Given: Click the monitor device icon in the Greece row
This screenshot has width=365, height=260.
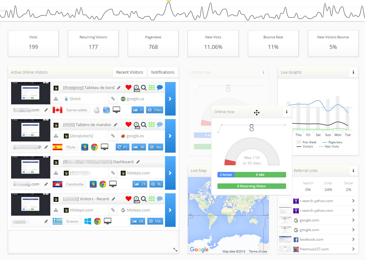Looking at the screenshot, I should [108, 221].
